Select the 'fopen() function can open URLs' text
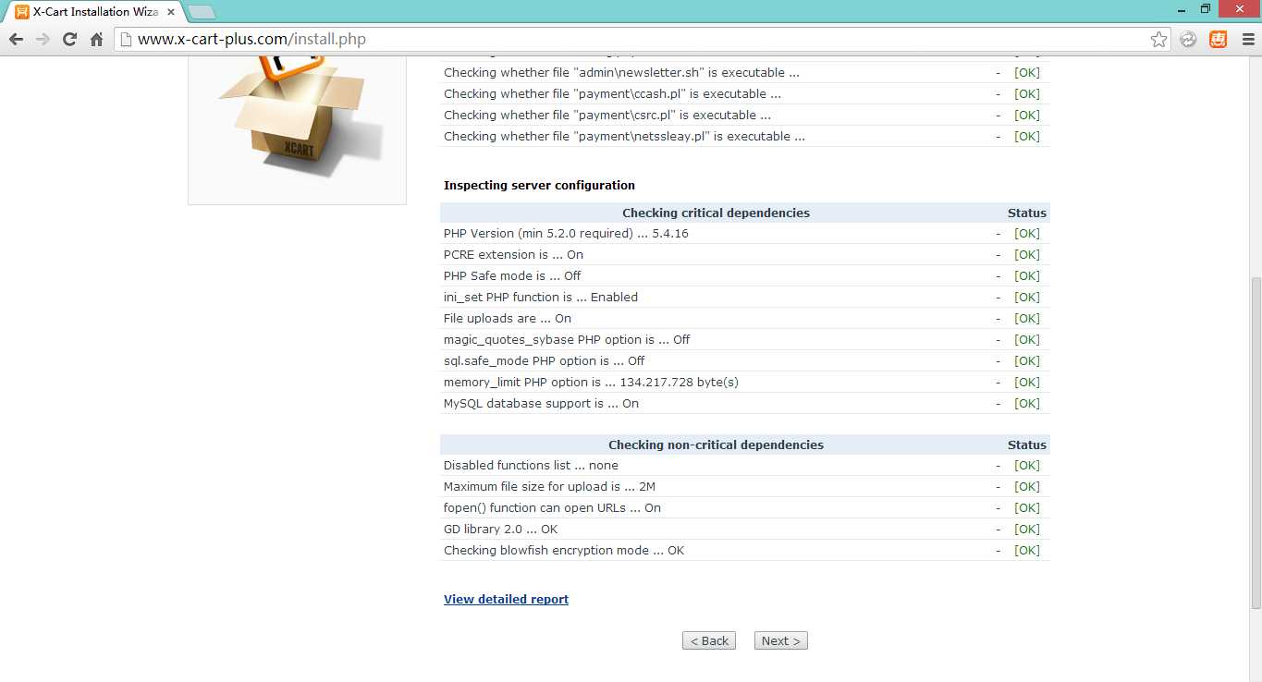This screenshot has height=682, width=1262. click(x=552, y=508)
